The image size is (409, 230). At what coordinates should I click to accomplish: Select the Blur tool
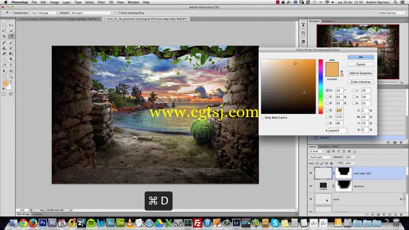[x=4, y=59]
